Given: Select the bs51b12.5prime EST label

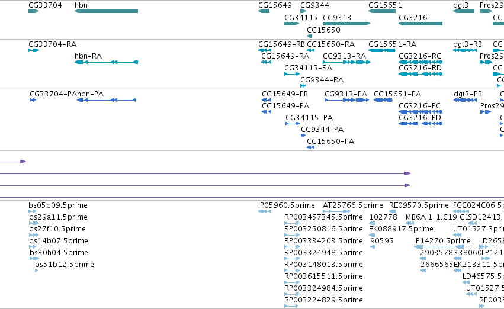Looking at the screenshot, I should click(65, 265).
